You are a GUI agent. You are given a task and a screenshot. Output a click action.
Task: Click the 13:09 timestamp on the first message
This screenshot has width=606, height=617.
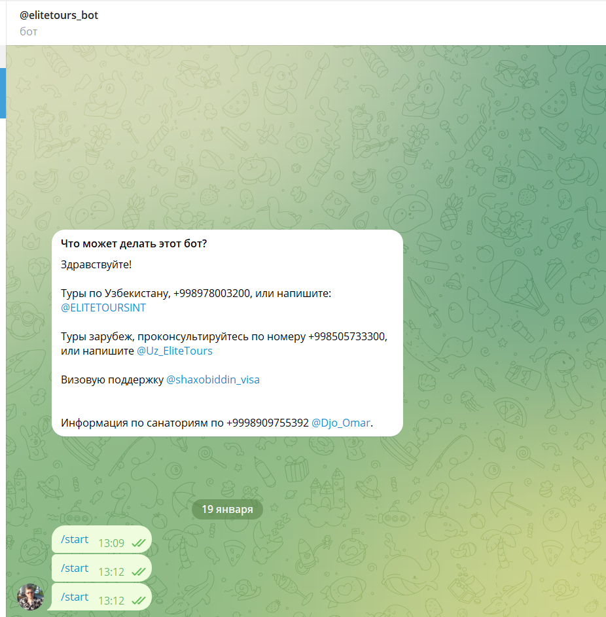click(111, 543)
